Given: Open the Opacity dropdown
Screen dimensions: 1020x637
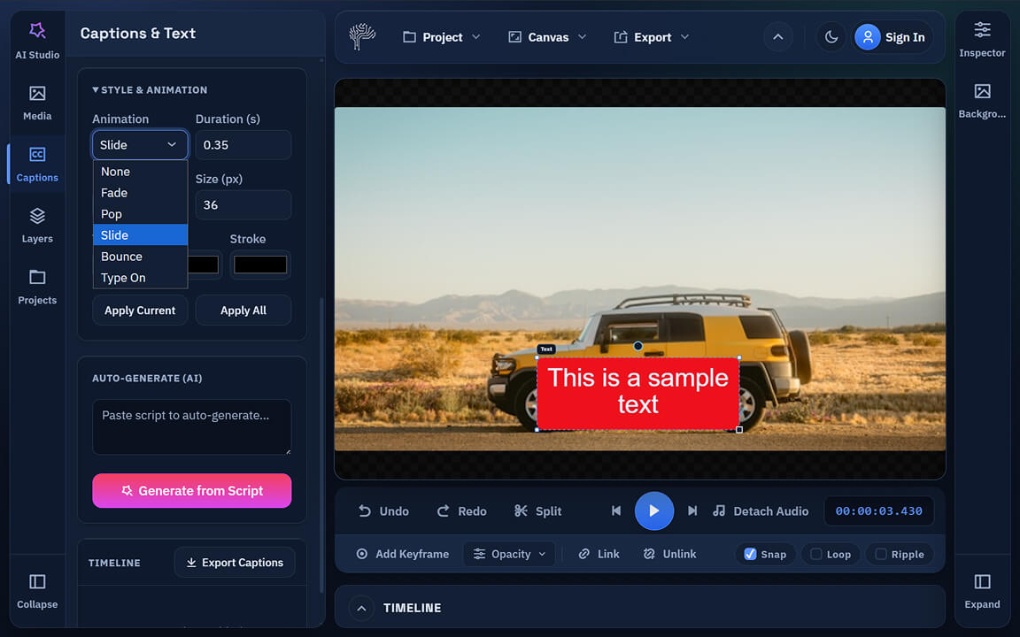Looking at the screenshot, I should [x=509, y=554].
